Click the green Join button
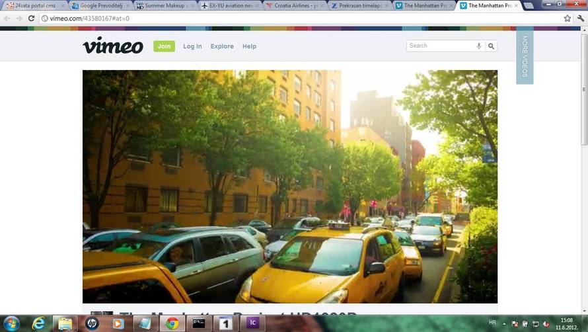 (x=165, y=46)
